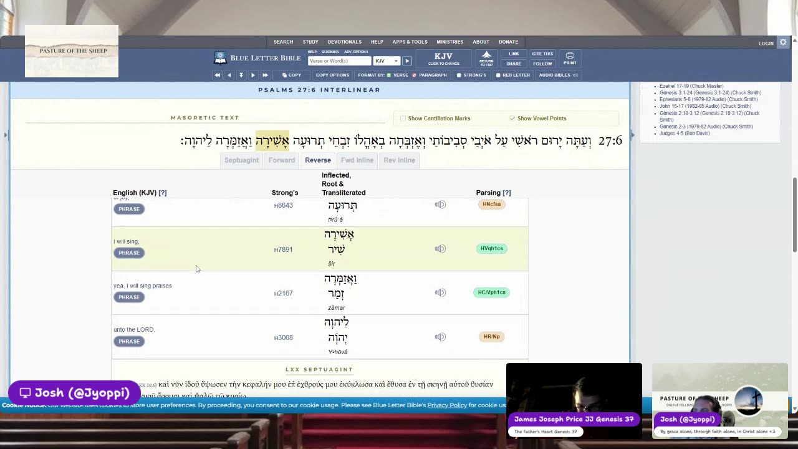798x449 pixels.
Task: Click Return to Top icon
Action: tap(486, 59)
